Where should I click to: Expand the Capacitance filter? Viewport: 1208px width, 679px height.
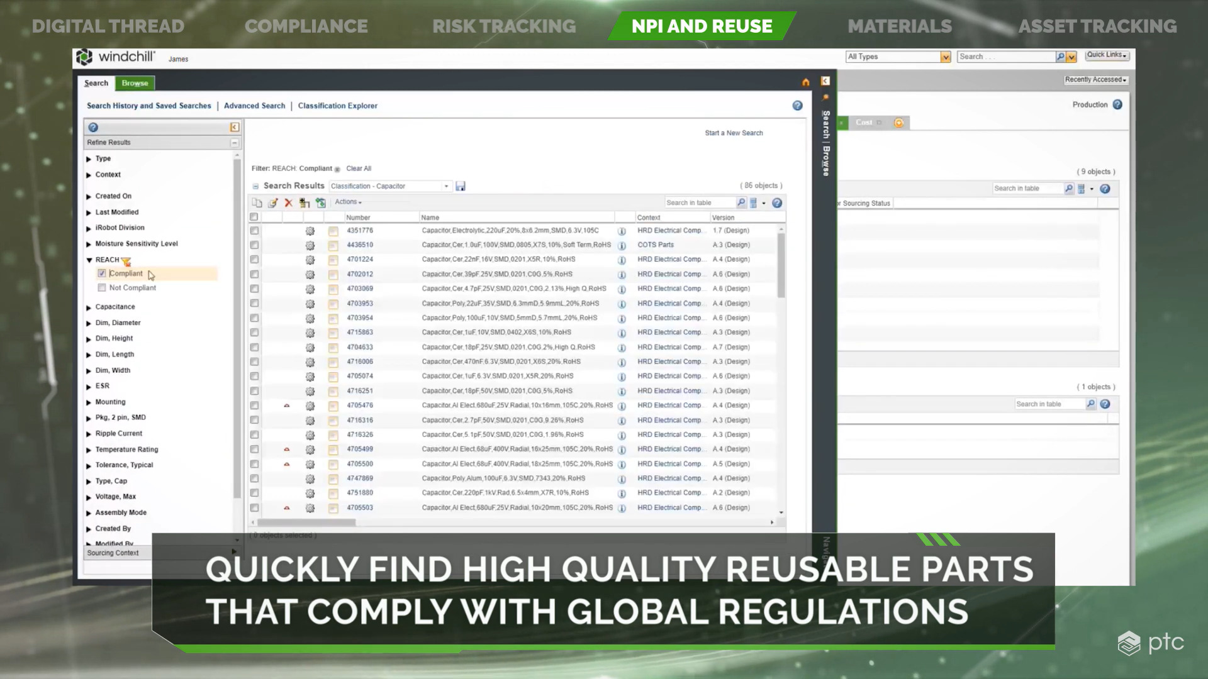89,307
